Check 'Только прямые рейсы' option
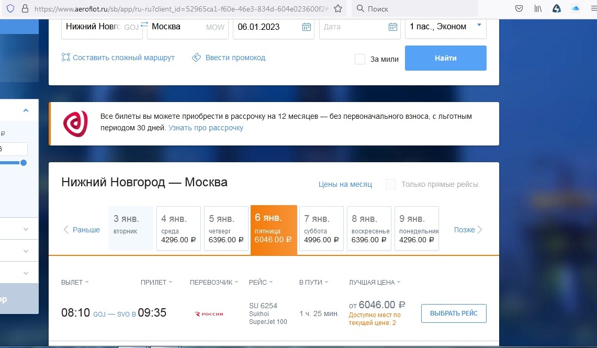The image size is (597, 348). [x=391, y=184]
